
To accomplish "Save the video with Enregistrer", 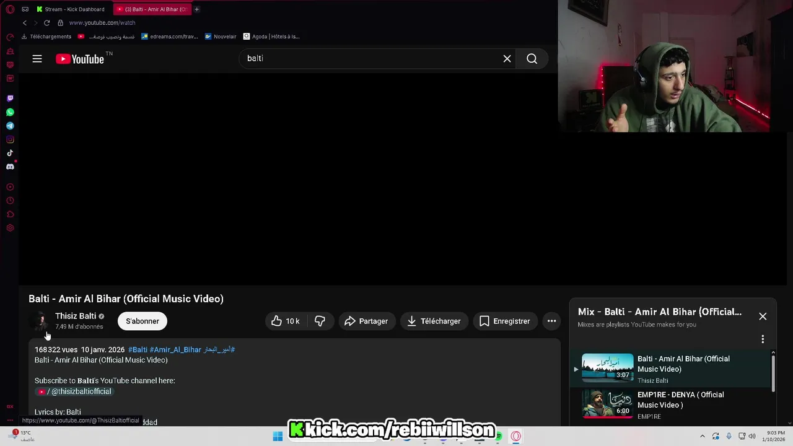I will coord(505,321).
